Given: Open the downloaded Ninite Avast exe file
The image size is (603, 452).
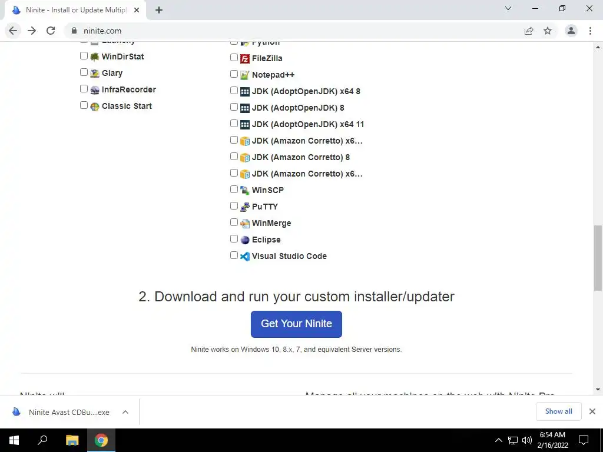Looking at the screenshot, I should [69, 412].
